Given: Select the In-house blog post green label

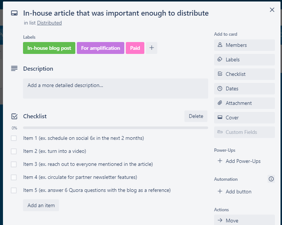Looking at the screenshot, I should click(49, 48).
